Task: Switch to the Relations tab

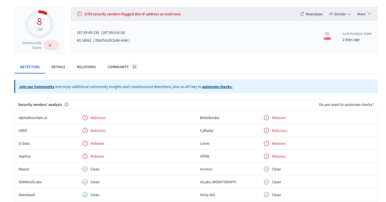Action: tap(86, 67)
